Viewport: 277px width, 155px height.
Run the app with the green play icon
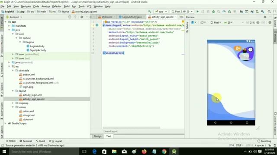(197, 12)
